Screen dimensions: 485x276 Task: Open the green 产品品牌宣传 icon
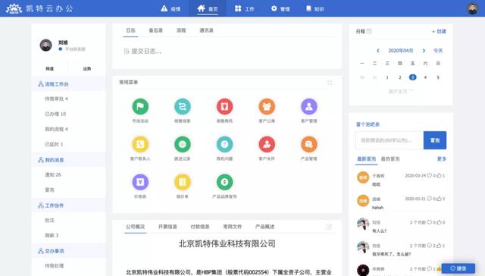point(224,182)
